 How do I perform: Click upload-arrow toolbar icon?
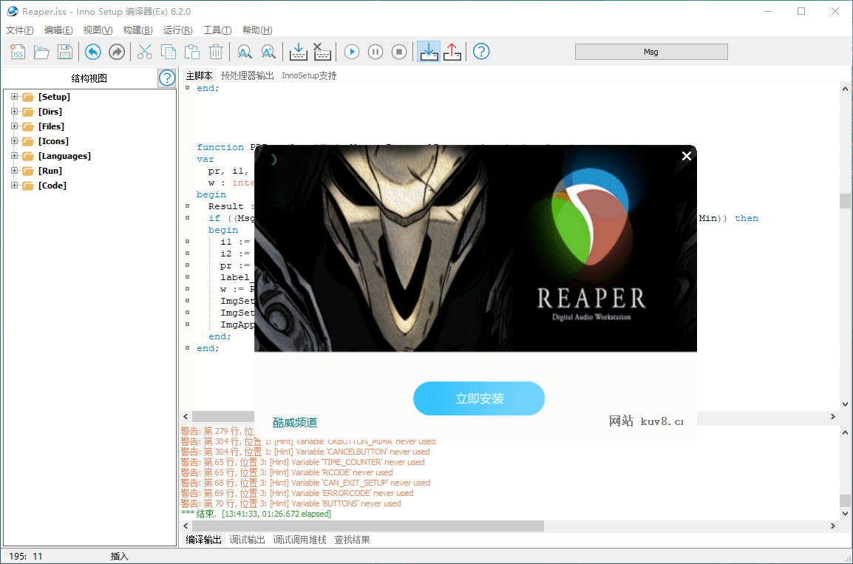pyautogui.click(x=452, y=52)
